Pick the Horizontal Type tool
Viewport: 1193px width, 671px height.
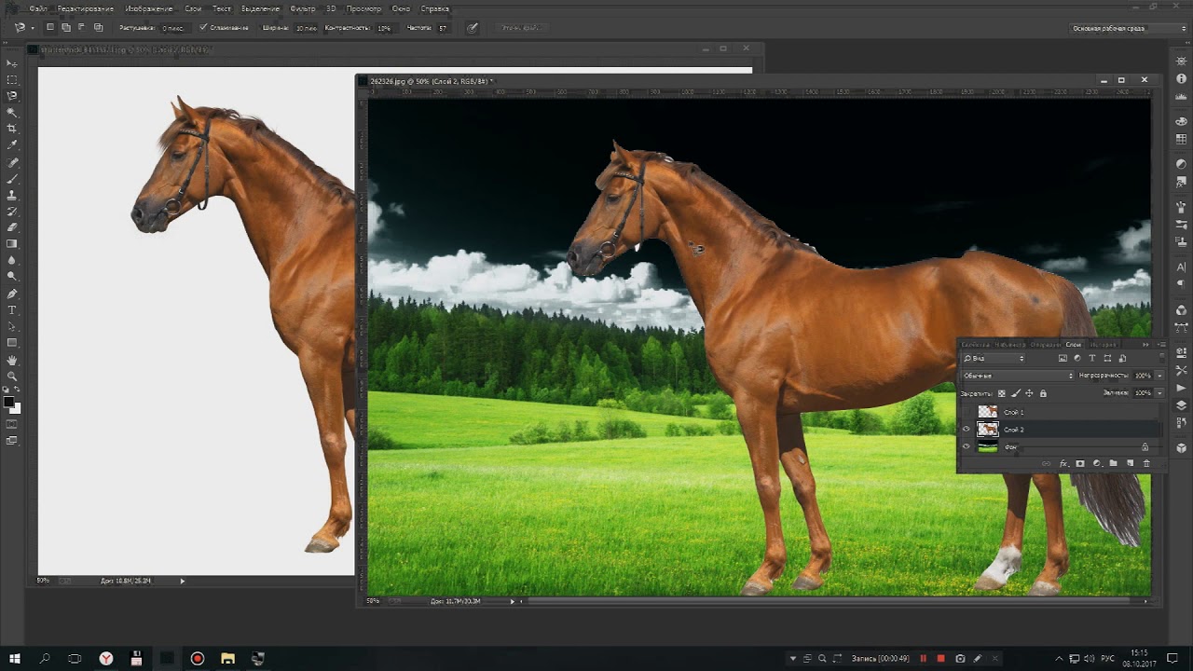[12, 309]
